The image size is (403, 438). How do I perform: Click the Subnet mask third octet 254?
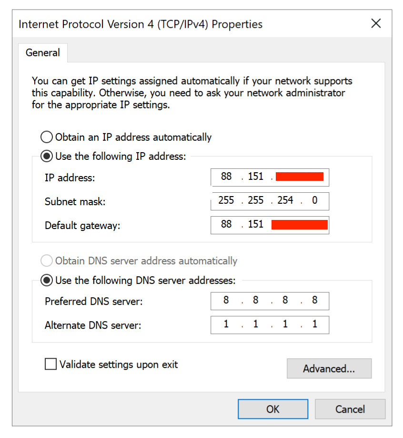(285, 200)
